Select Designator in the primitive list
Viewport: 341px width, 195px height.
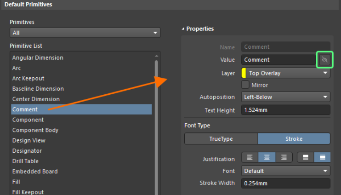pyautogui.click(x=27, y=151)
